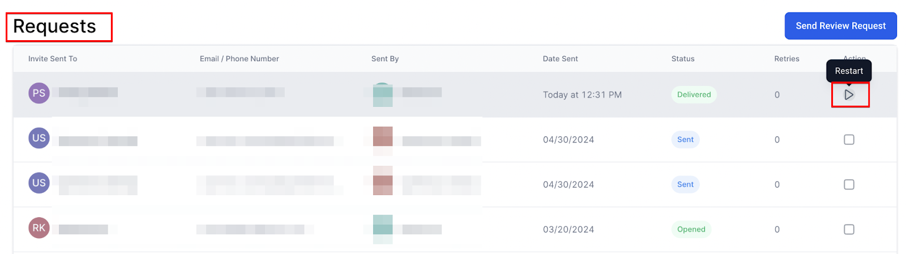906x254 pixels.
Task: Click the Email / Phone Number header
Action: point(239,59)
